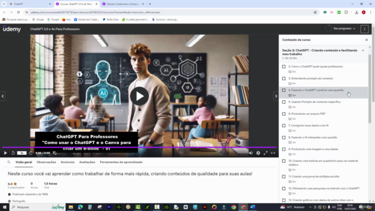Screen dimensions: 375x211
Task: Open Microsoft Word from taskbar
Action: coord(253,207)
